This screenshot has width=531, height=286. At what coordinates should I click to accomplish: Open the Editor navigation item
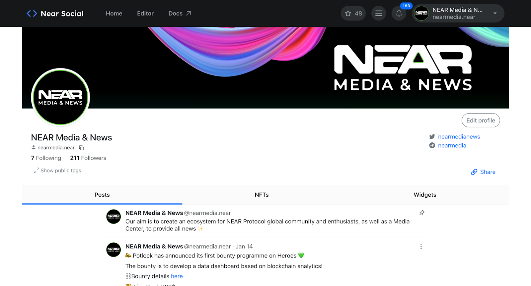(x=145, y=14)
